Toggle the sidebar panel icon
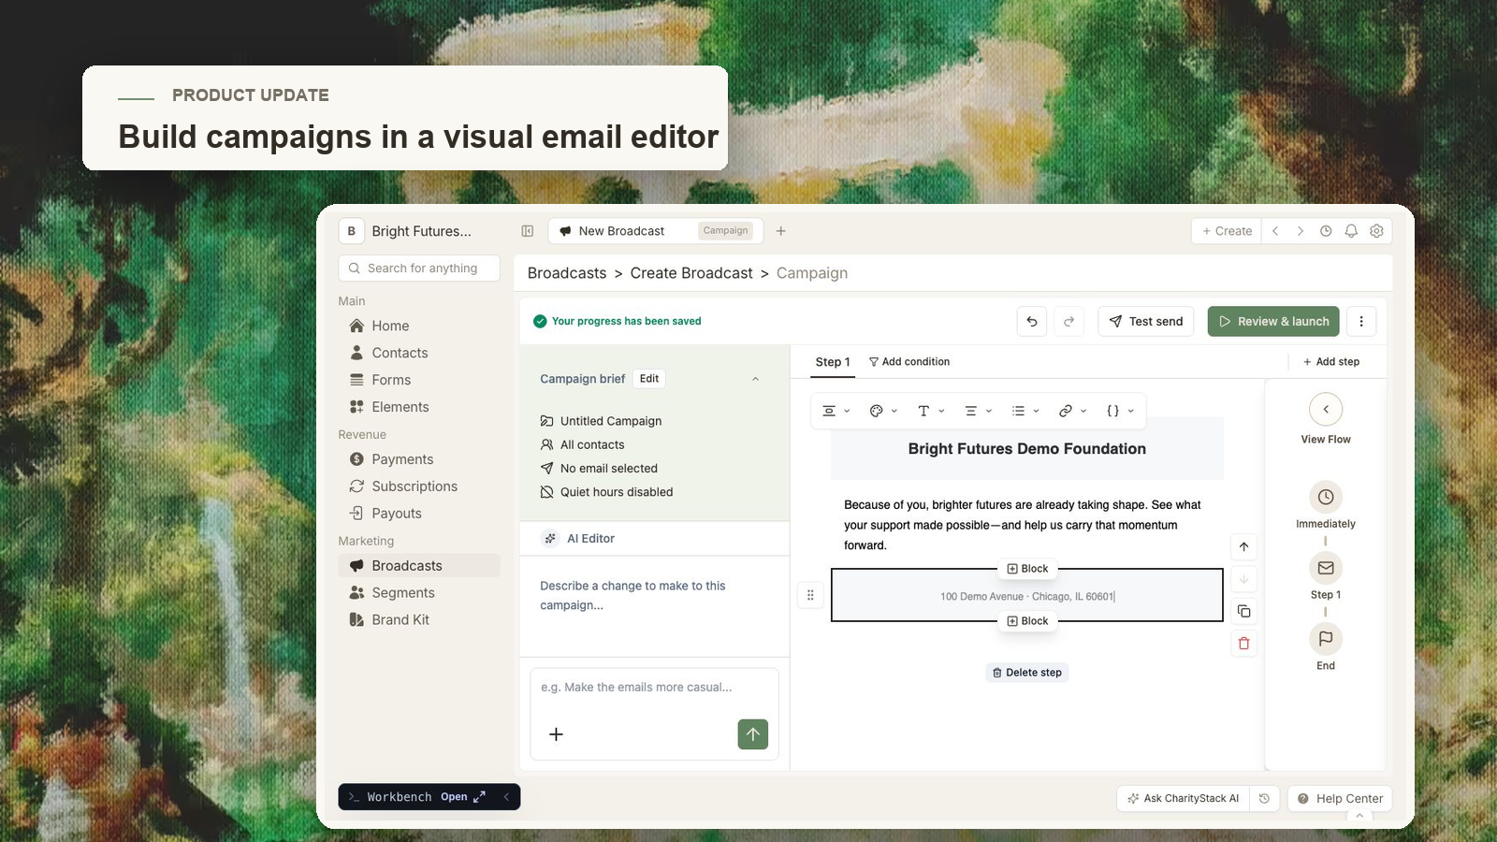 [528, 231]
